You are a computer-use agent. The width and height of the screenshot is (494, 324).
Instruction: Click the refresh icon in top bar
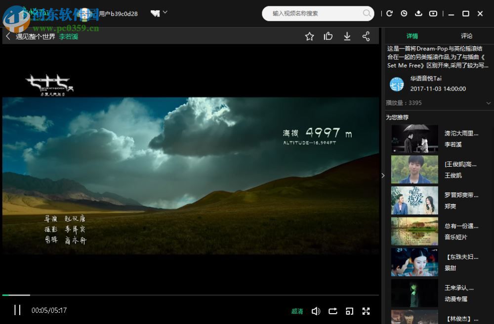[389, 13]
